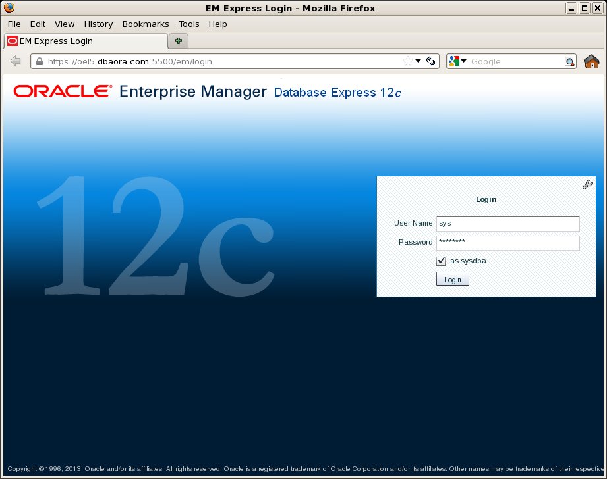Open the Tools menu
Image resolution: width=607 pixels, height=479 pixels.
coord(188,24)
